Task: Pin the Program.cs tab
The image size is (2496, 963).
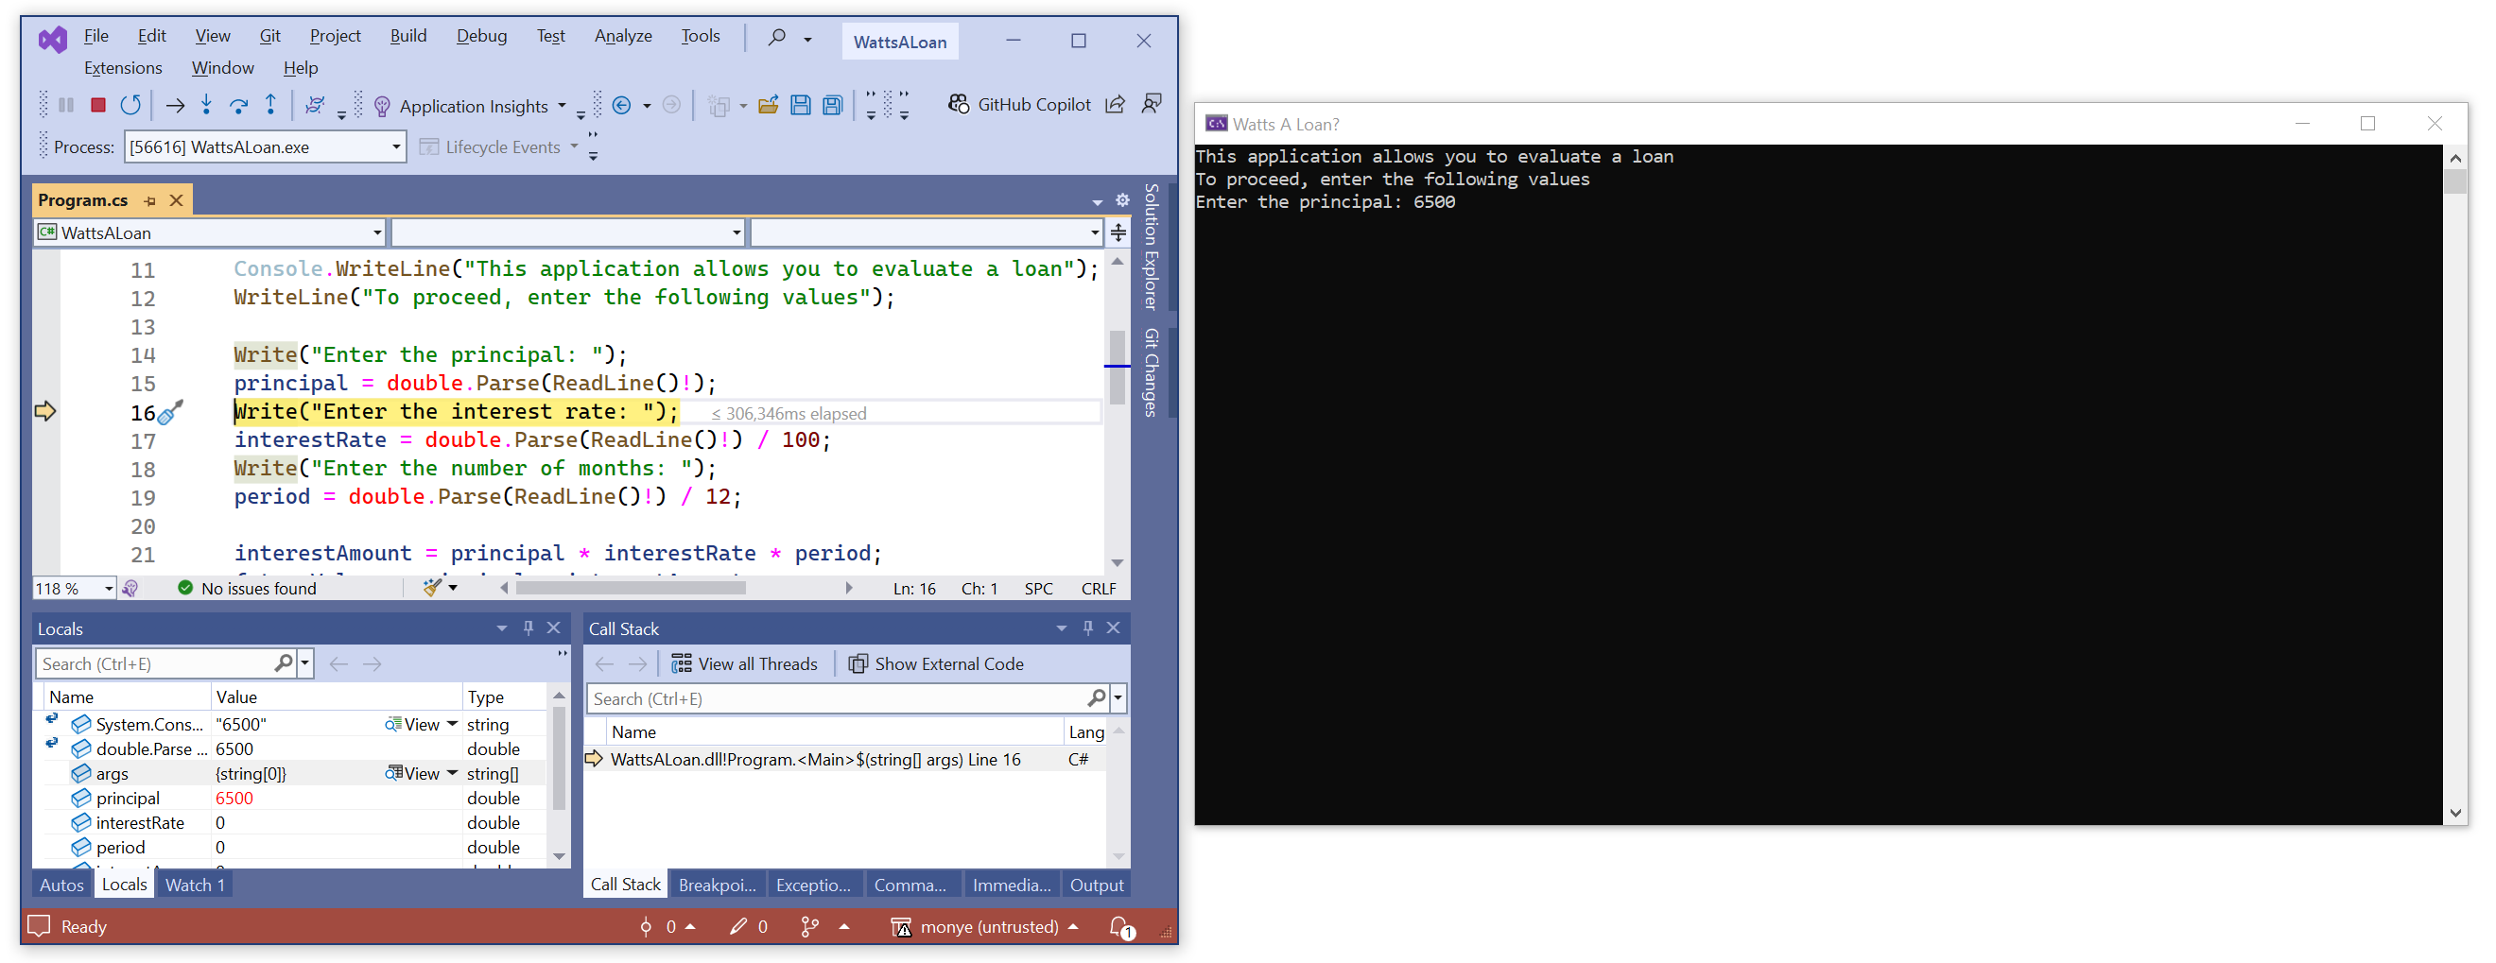Action: point(150,200)
